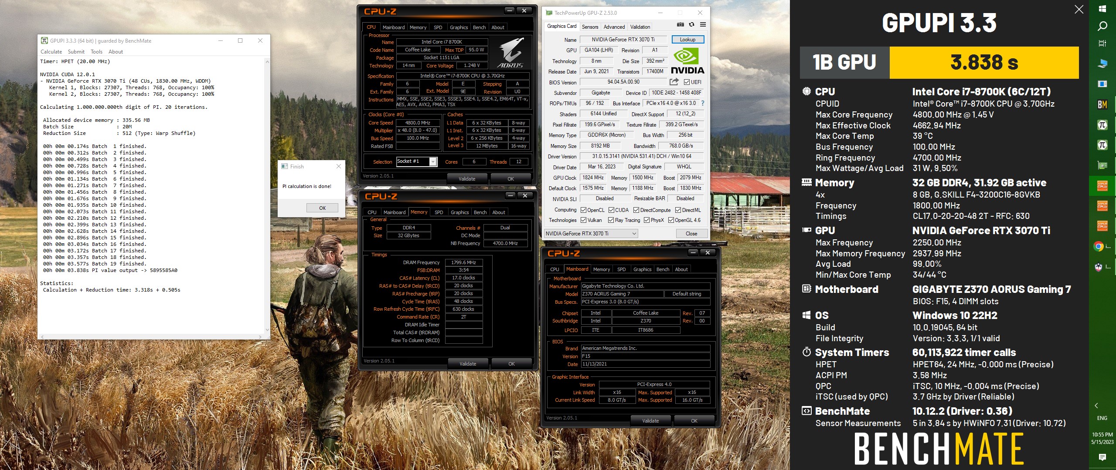Click Validate in the CPU-Z Motherboard window
Viewport: 1116px width, 470px height.
[650, 421]
